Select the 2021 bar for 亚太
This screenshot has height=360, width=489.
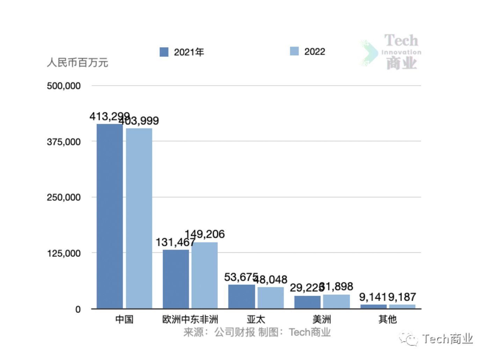pyautogui.click(x=241, y=297)
